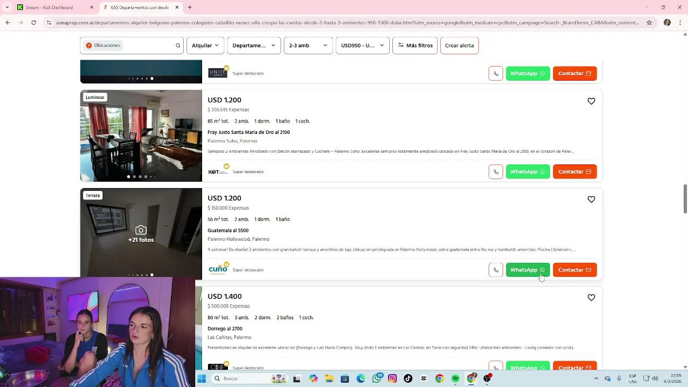Open the 2-3 amb rooms dropdown
This screenshot has height=387, width=688.
[308, 45]
